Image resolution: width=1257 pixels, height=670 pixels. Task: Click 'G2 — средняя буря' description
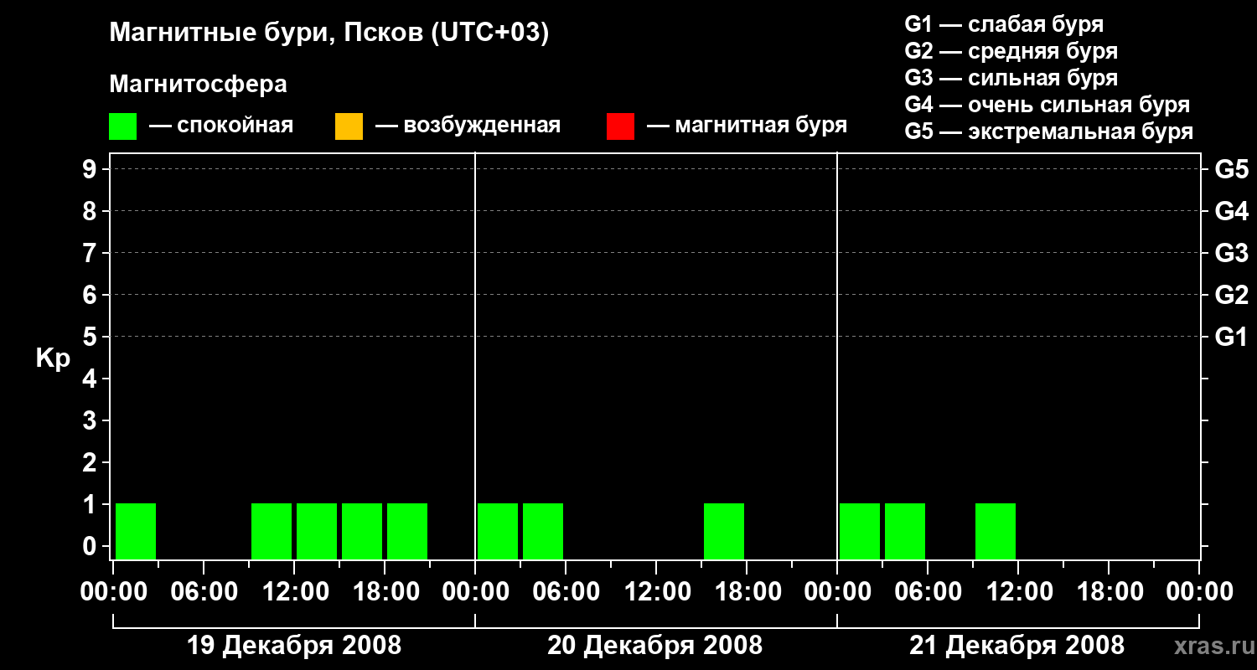tap(1011, 51)
